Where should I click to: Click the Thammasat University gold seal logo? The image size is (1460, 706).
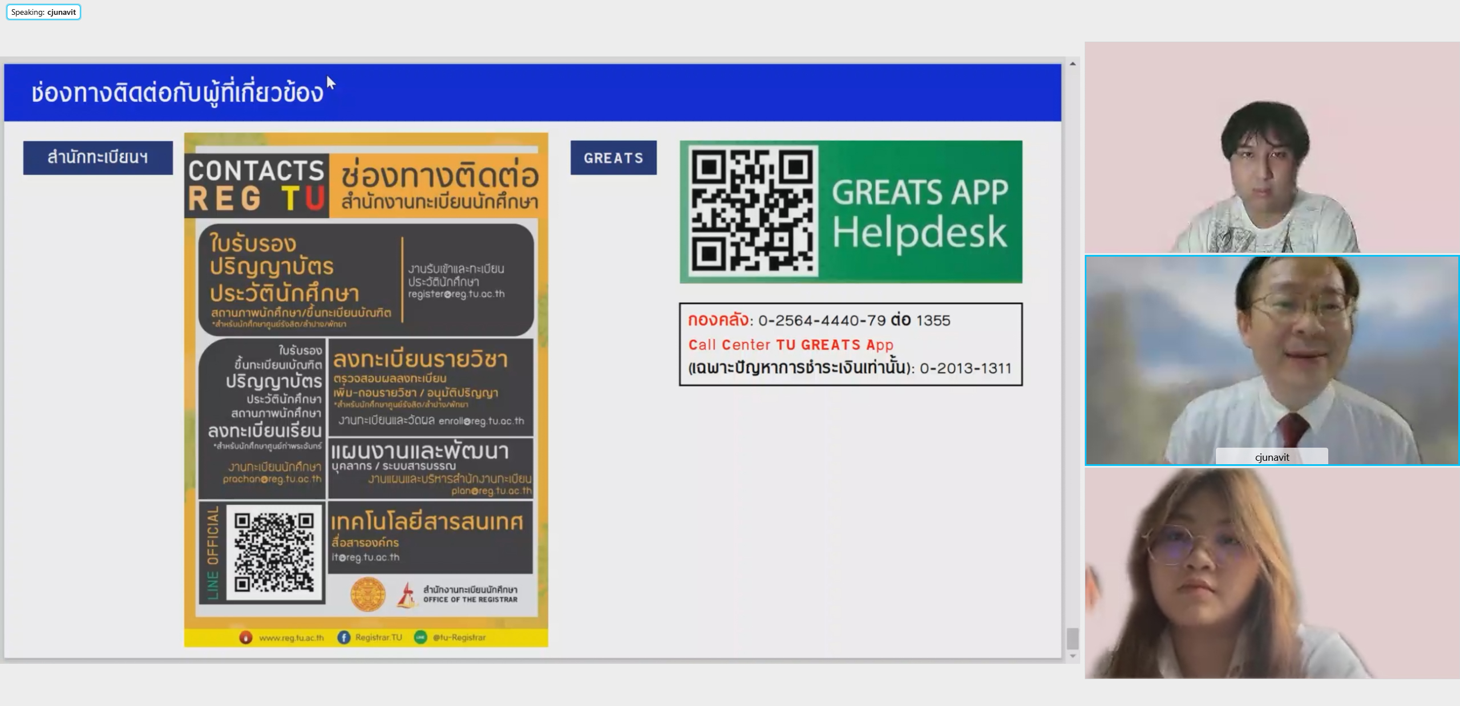tap(367, 594)
